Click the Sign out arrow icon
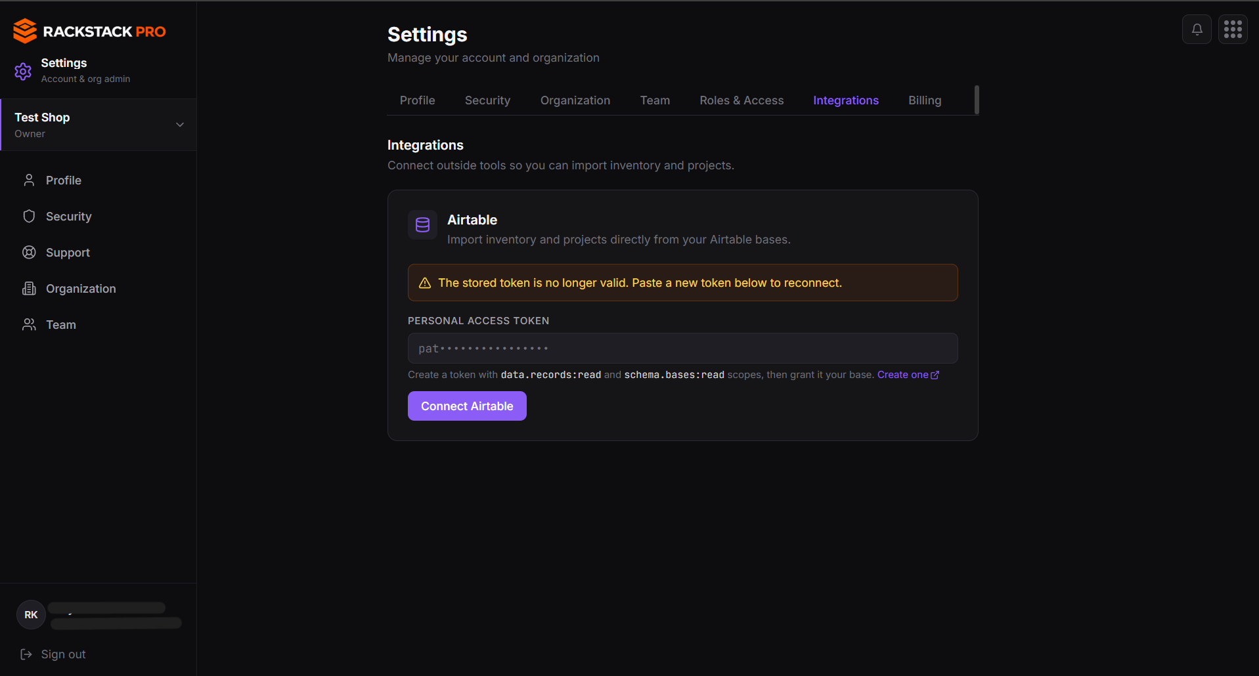 [x=26, y=654]
